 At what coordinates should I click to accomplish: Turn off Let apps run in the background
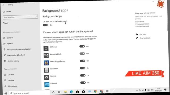tap(46, 25)
